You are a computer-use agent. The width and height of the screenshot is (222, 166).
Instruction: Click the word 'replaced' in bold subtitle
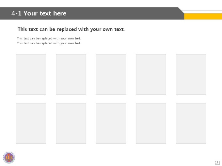(x=67, y=29)
